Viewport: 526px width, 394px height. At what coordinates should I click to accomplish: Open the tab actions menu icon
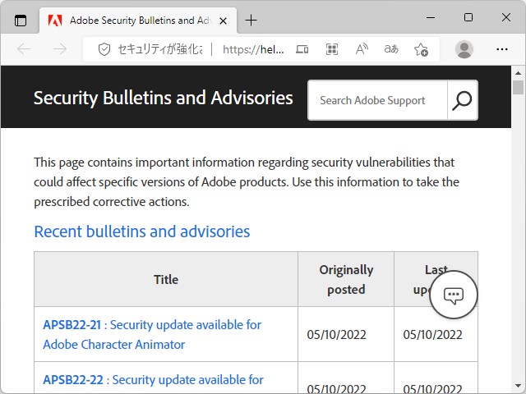pyautogui.click(x=21, y=20)
